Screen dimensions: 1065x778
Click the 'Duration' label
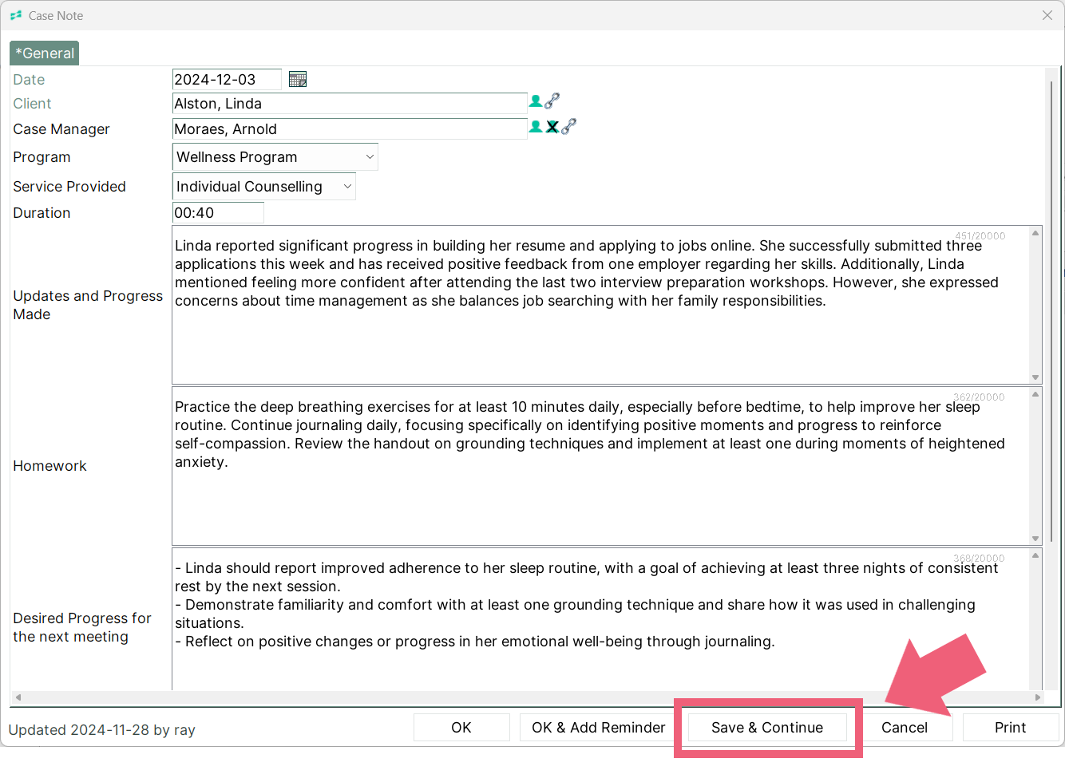click(42, 213)
